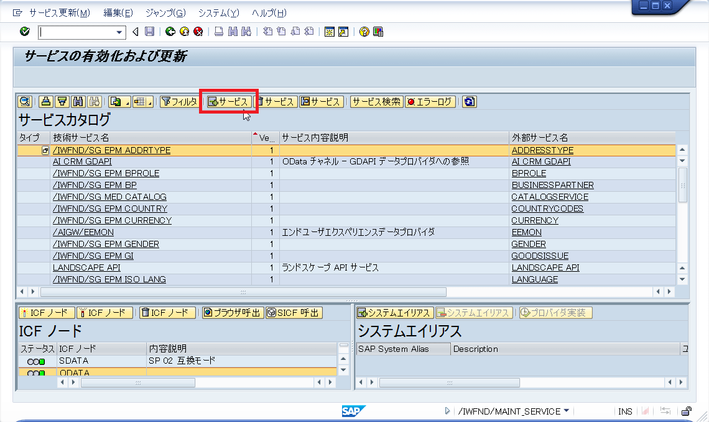Click the previous page icon
This screenshot has width=709, height=422.
281,32
